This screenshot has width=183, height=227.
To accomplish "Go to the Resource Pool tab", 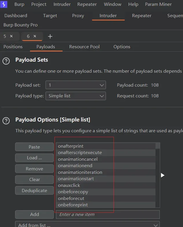I will click(x=84, y=47).
